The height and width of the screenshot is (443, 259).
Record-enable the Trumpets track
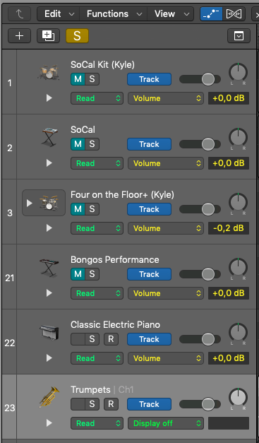coord(111,404)
